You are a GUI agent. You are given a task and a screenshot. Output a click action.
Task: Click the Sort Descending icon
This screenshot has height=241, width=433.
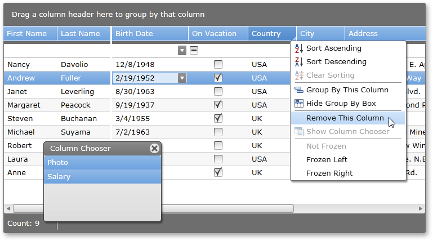[x=299, y=62]
